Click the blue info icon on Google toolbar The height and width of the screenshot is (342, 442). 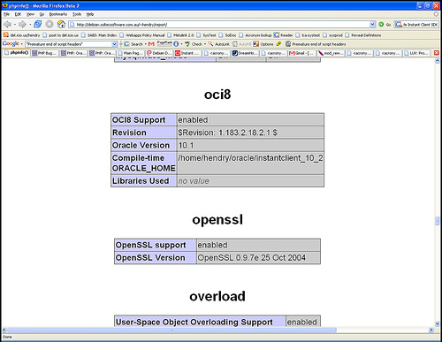(176, 44)
